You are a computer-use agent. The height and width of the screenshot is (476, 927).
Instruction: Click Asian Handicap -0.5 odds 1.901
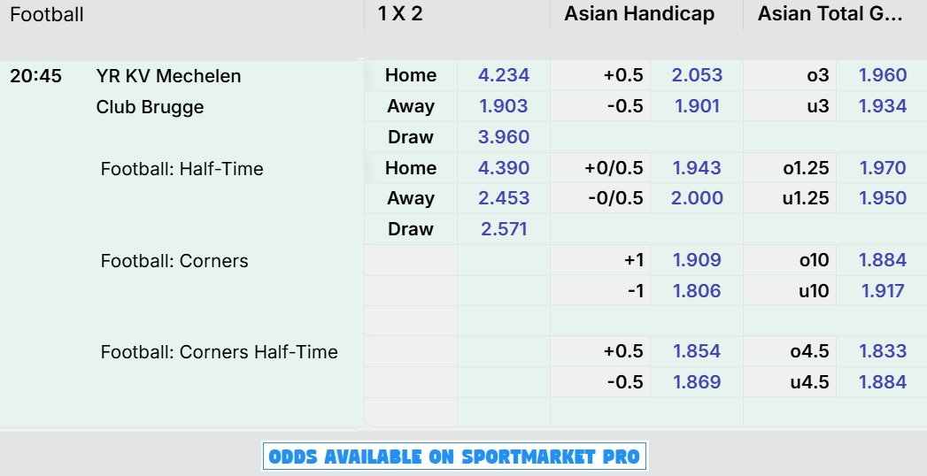[x=697, y=105]
